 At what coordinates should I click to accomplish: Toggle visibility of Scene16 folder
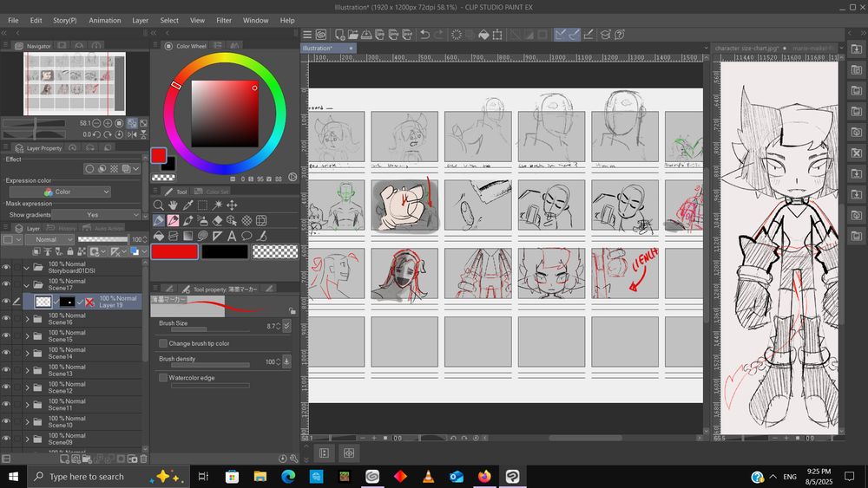coord(6,318)
